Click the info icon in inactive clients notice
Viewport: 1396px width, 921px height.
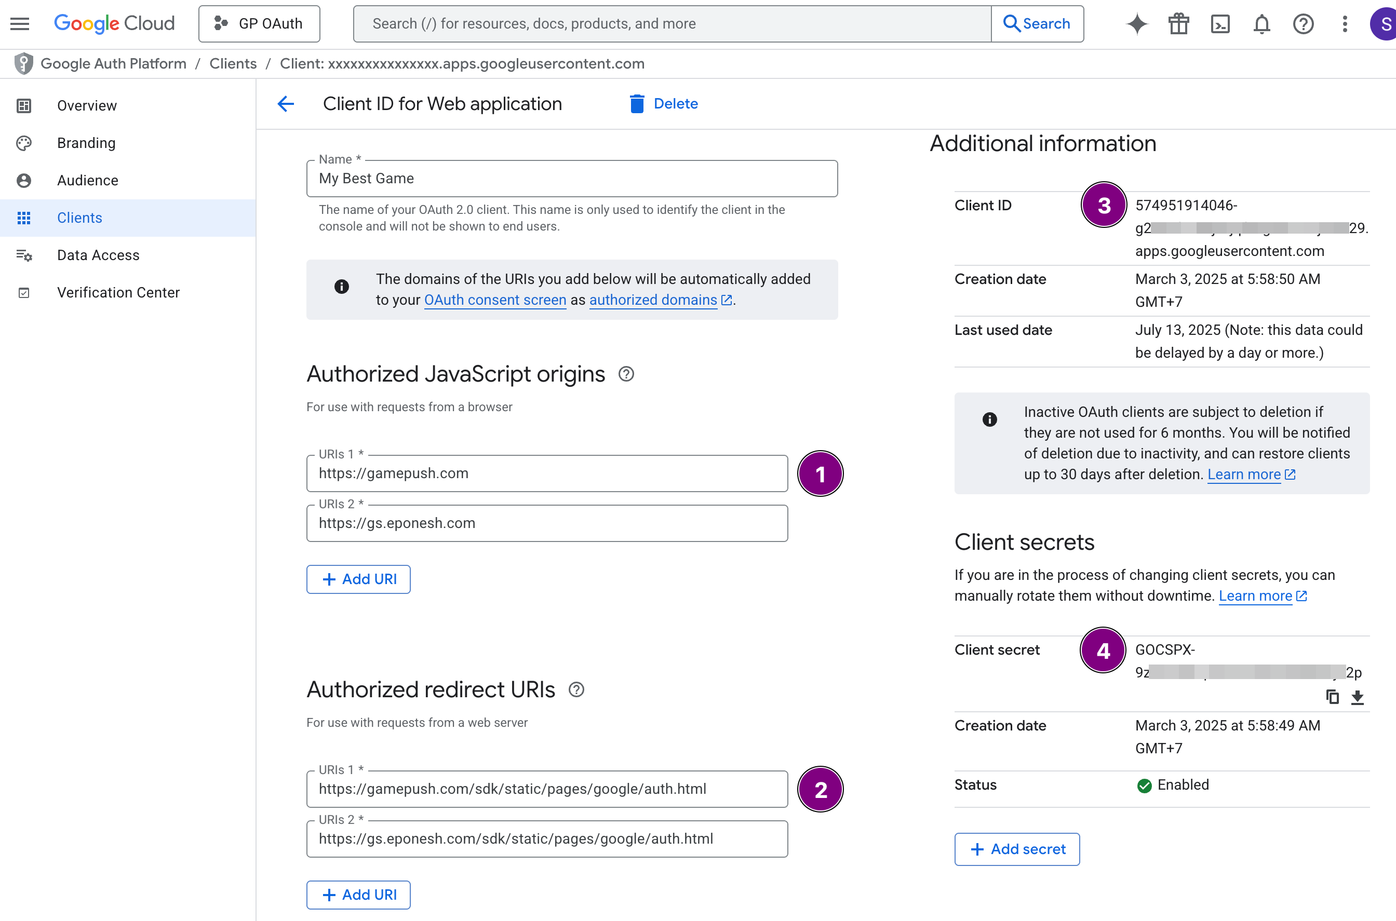(x=989, y=419)
